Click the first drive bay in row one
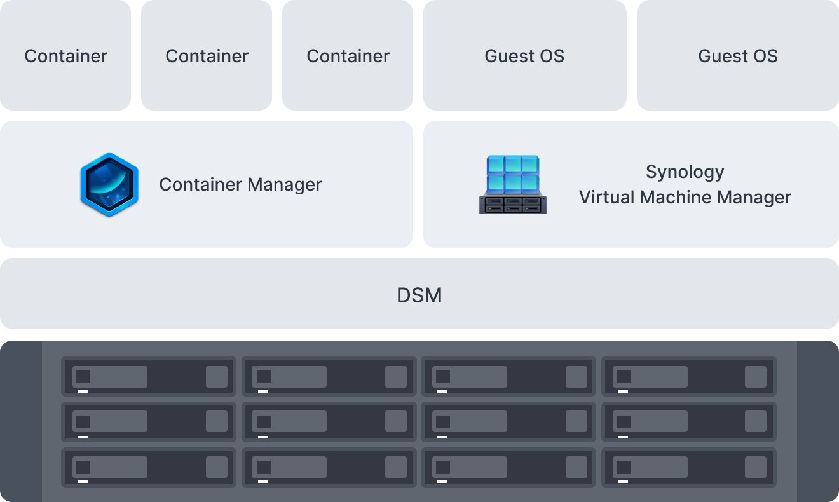This screenshot has height=502, width=839. point(149,376)
